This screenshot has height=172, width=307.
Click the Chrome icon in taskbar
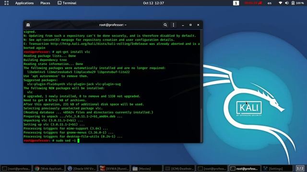(37, 169)
